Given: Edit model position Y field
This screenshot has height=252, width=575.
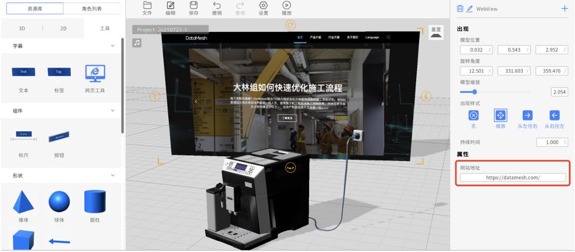Looking at the screenshot, I should (514, 50).
